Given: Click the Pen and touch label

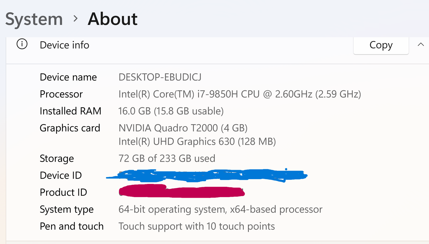Looking at the screenshot, I should (x=72, y=226).
